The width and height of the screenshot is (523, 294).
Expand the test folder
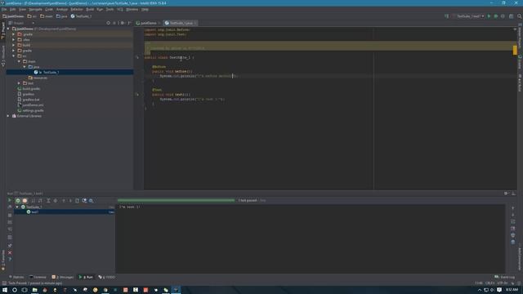pos(19,83)
